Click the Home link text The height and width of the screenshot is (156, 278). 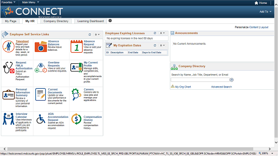coord(263,3)
